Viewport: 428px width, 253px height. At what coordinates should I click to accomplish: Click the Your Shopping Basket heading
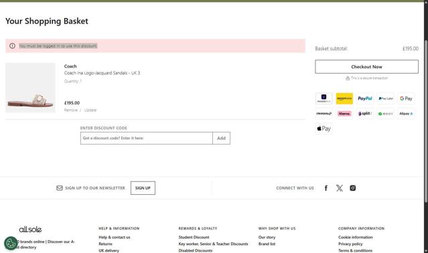[x=47, y=21]
